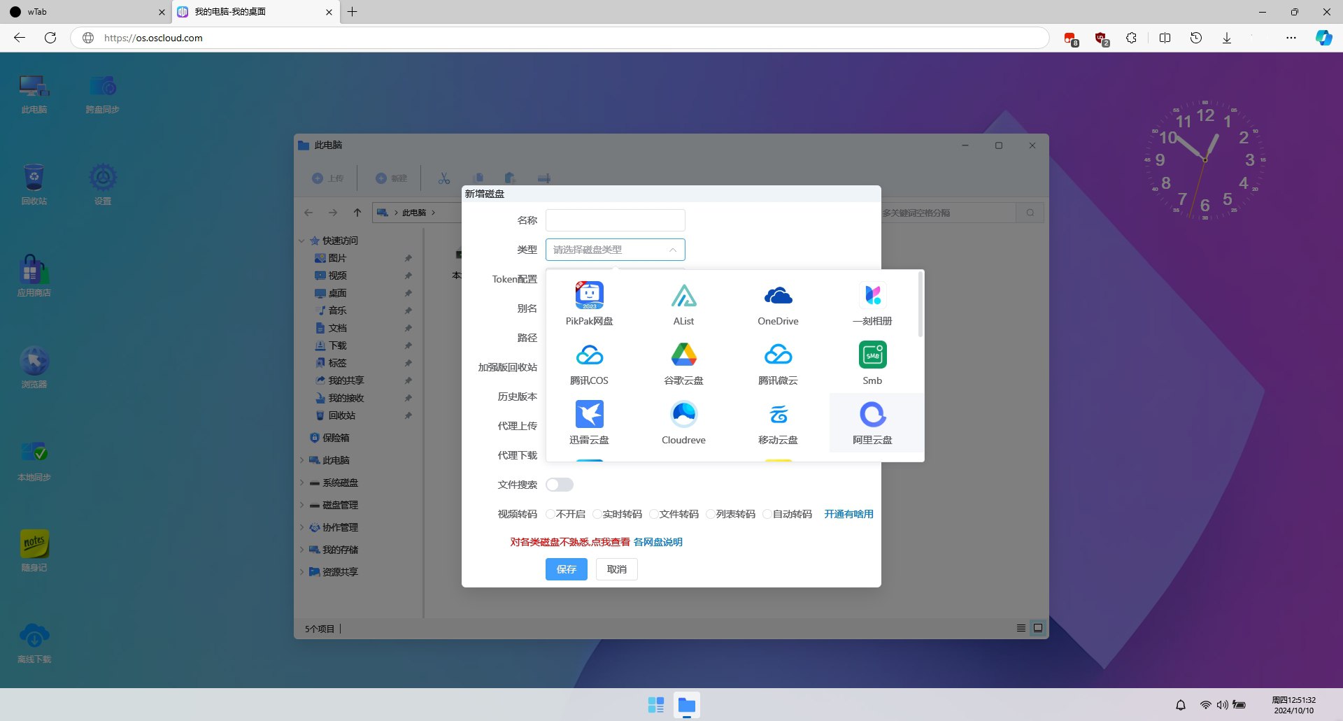This screenshot has width=1343, height=721.
Task: Open 跨盘同步 desktop icon
Action: (x=102, y=94)
